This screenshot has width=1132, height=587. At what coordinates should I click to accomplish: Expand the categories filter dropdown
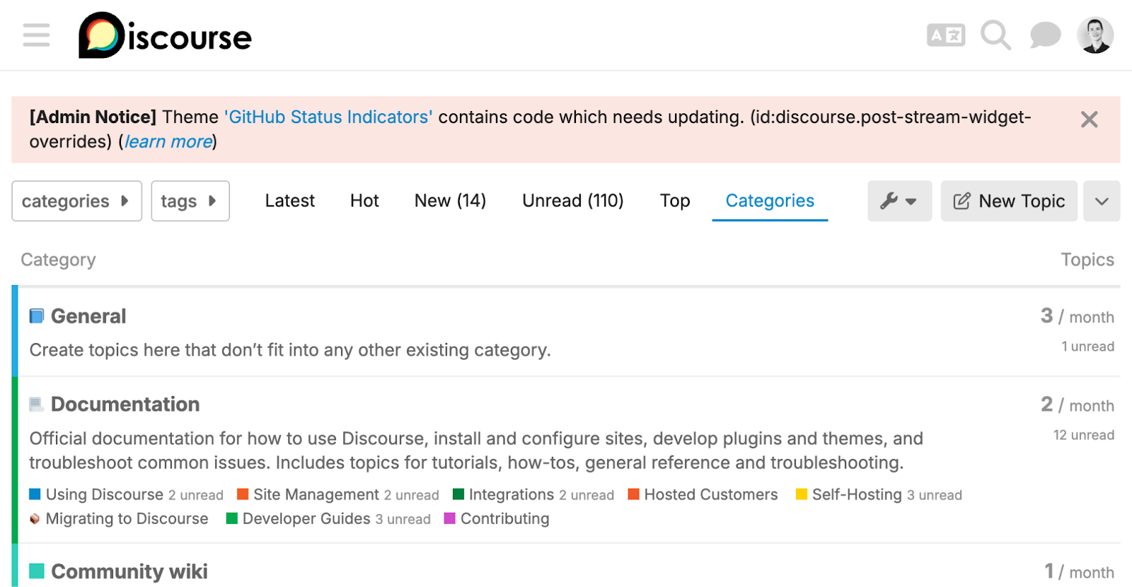tap(76, 201)
